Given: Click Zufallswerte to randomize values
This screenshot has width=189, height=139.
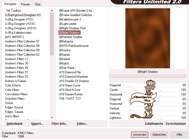Looking at the screenshot, I should pos(154,124).
